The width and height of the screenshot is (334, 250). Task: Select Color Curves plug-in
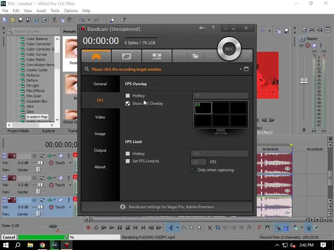[37, 54]
